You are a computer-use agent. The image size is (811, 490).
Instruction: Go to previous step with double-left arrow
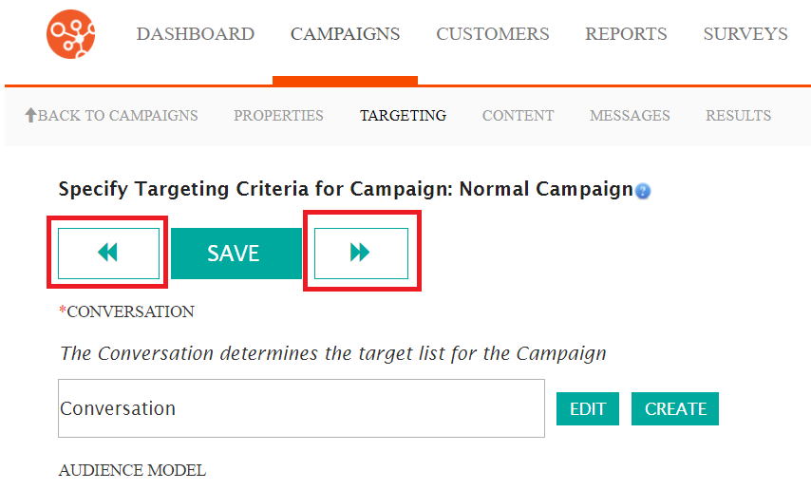[x=108, y=253]
